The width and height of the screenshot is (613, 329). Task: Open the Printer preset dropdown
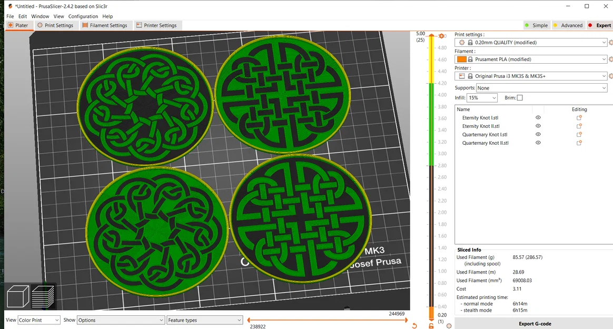click(x=531, y=76)
